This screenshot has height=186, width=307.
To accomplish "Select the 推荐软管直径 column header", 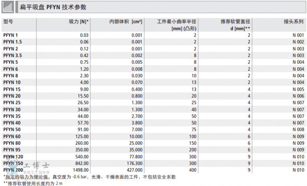I will [x=235, y=22].
